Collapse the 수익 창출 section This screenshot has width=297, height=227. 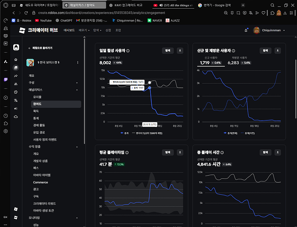77,147
